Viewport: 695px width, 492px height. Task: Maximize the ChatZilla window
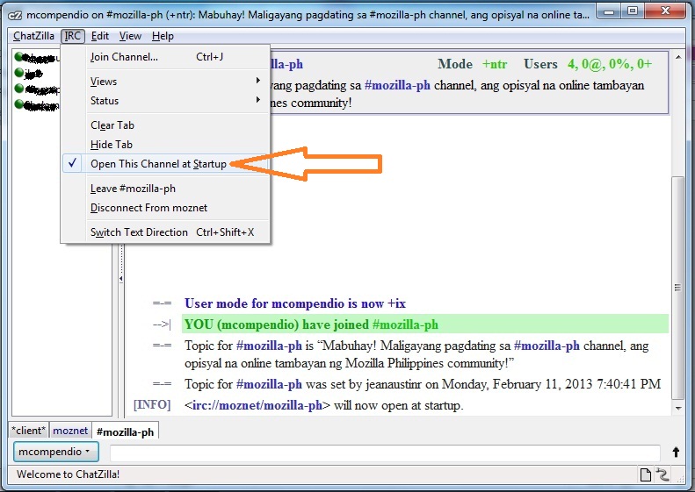[633, 11]
